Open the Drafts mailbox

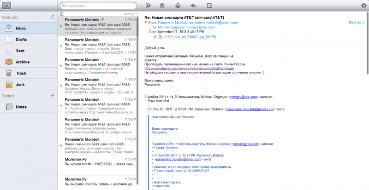pyautogui.click(x=29, y=40)
